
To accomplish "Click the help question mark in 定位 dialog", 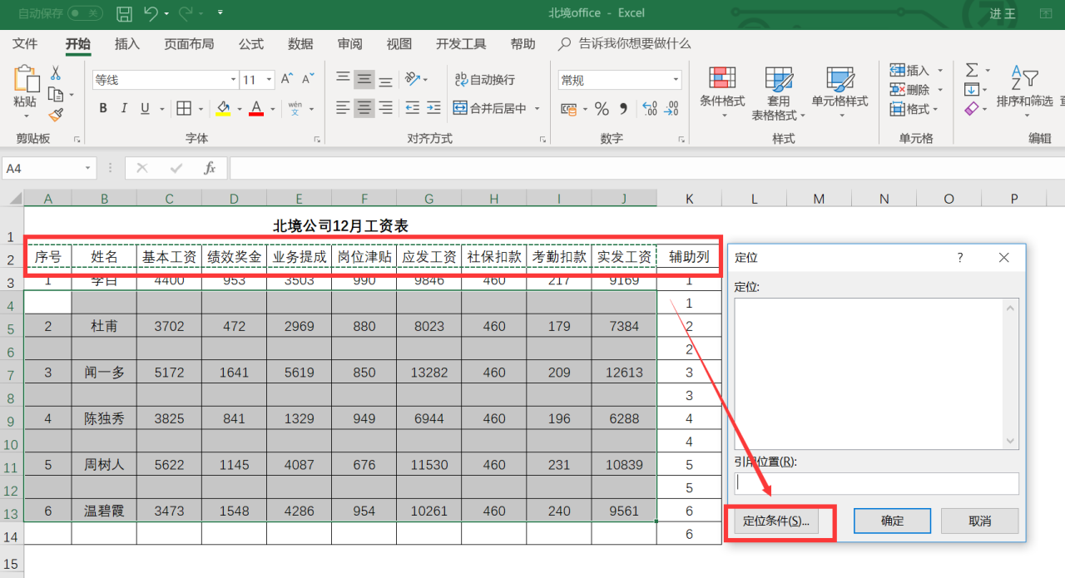I will click(959, 258).
